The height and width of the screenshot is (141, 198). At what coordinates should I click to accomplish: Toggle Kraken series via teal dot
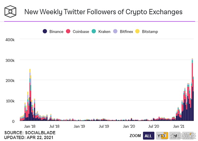click(x=94, y=31)
